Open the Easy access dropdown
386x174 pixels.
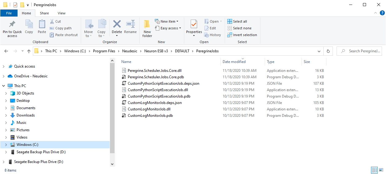tap(168, 28)
